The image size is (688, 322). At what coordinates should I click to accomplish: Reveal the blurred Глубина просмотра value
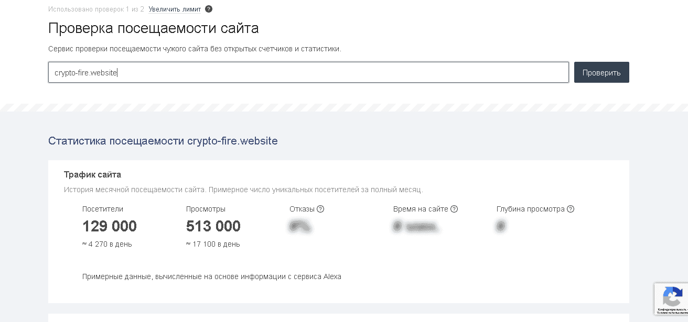click(501, 226)
